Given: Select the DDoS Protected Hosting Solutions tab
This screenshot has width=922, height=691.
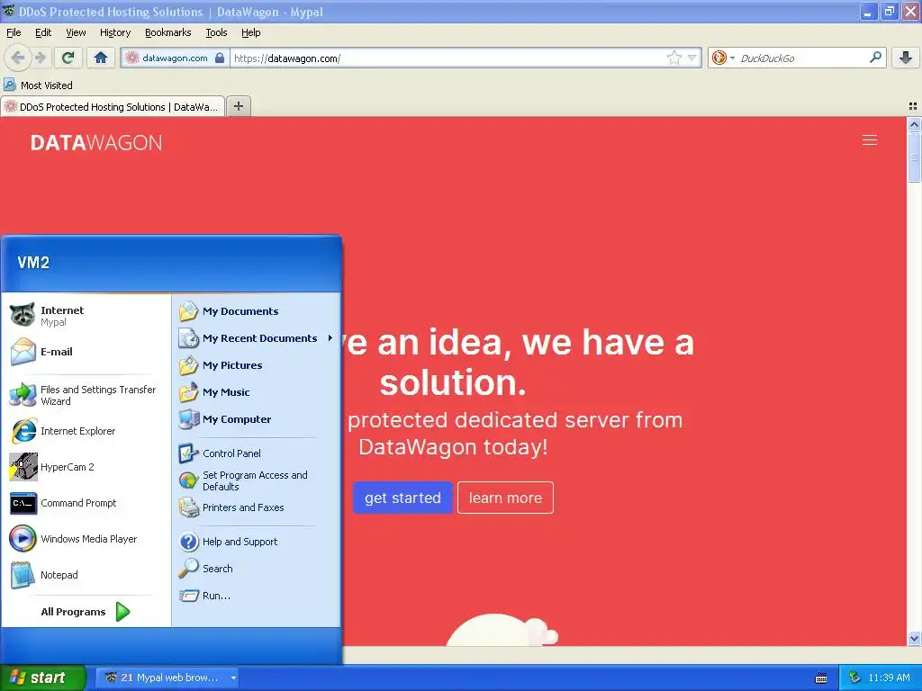Looking at the screenshot, I should (x=113, y=107).
